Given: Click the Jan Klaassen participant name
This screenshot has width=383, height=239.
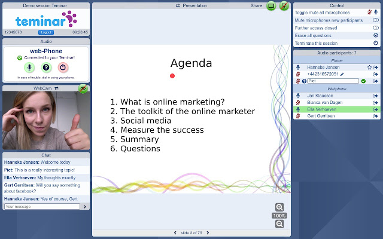Looking at the screenshot, I should click(320, 96).
